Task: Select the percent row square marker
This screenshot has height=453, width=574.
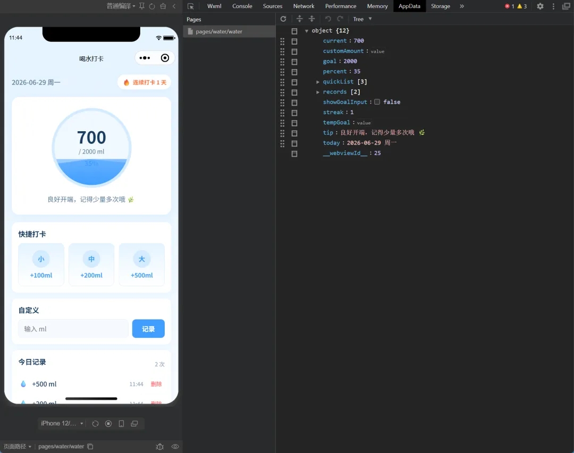Action: 294,72
